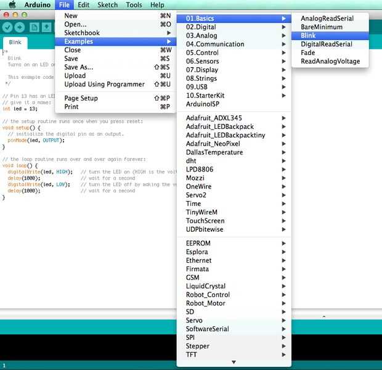Expand the 08.Strings examples submenu
The width and height of the screenshot is (382, 370).
point(234,78)
